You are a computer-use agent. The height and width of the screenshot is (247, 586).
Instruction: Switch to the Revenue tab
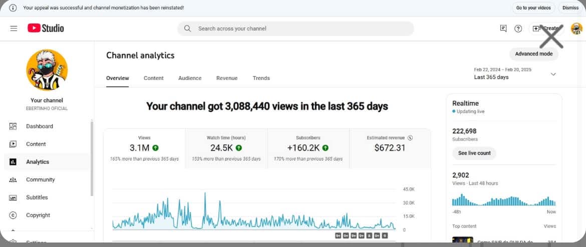coord(227,78)
